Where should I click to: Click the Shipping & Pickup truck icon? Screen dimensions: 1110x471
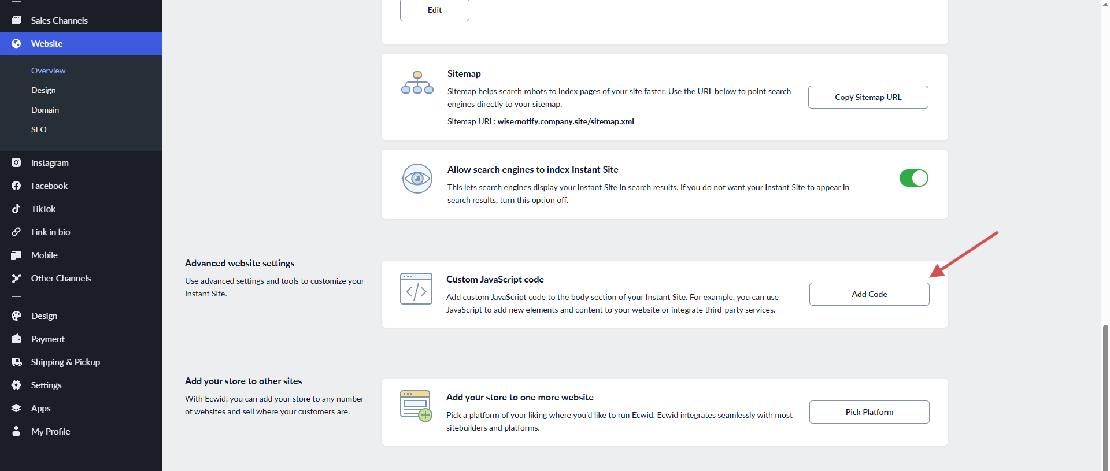point(16,362)
